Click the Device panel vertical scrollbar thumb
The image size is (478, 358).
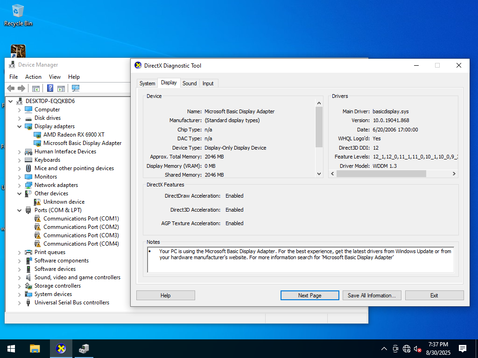click(319, 127)
